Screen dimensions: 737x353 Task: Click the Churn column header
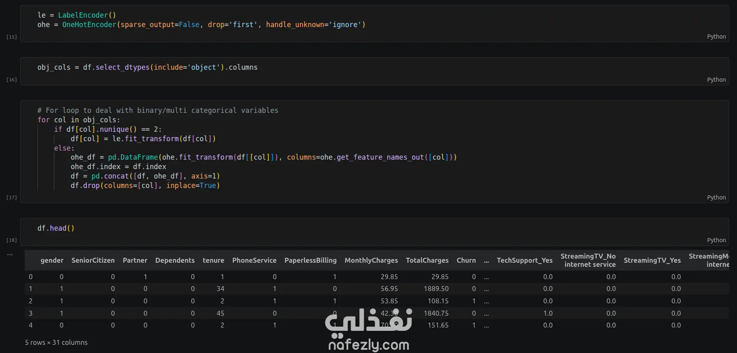pyautogui.click(x=466, y=260)
